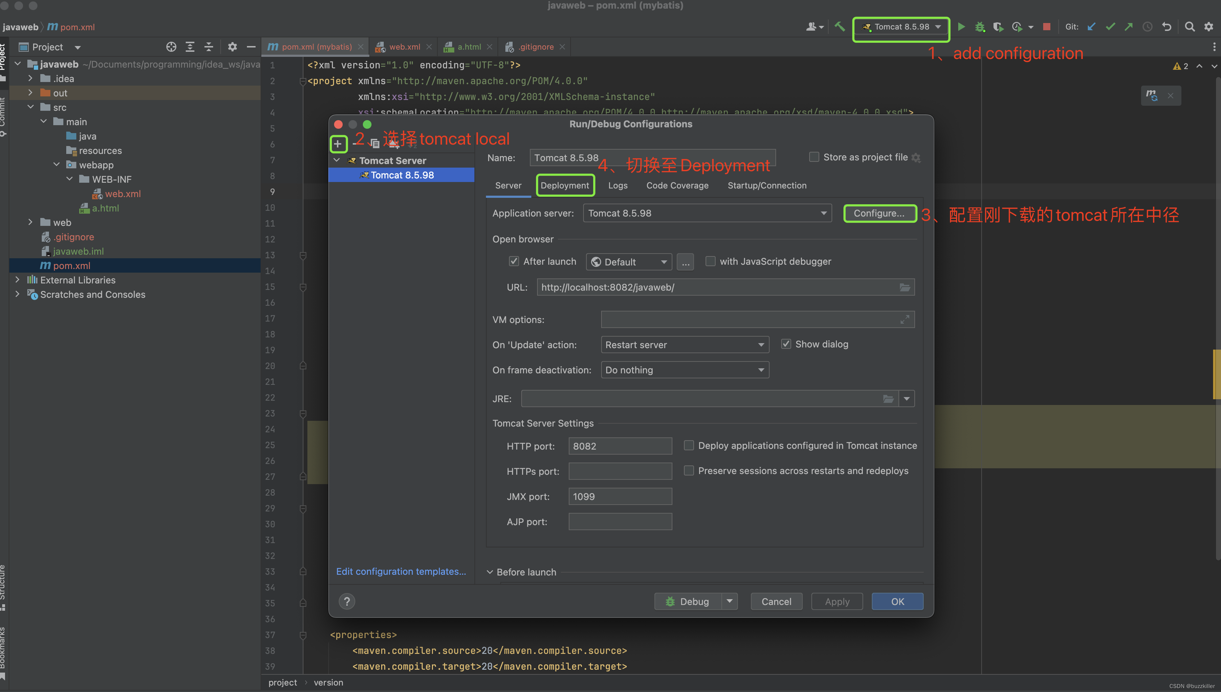Click the Debug bug icon in toolbar
The image size is (1221, 692).
(x=979, y=27)
